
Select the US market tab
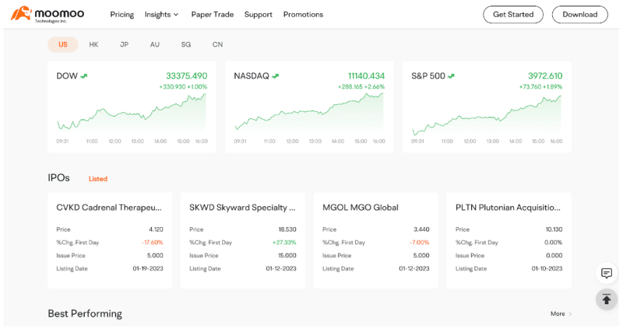pyautogui.click(x=63, y=45)
